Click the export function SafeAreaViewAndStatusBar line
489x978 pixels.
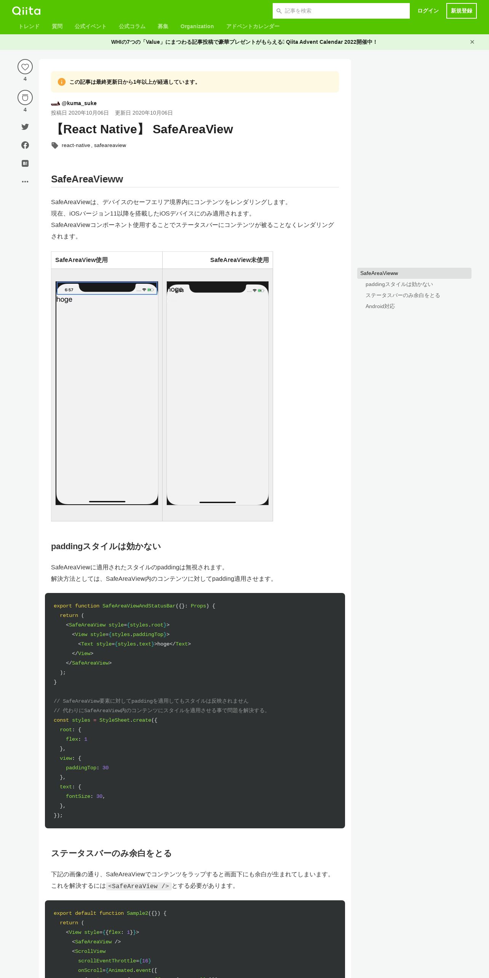coord(134,606)
